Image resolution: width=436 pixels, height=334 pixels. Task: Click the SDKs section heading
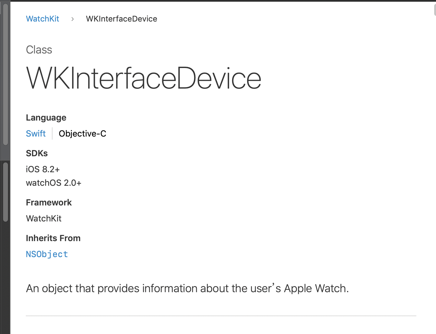point(37,153)
